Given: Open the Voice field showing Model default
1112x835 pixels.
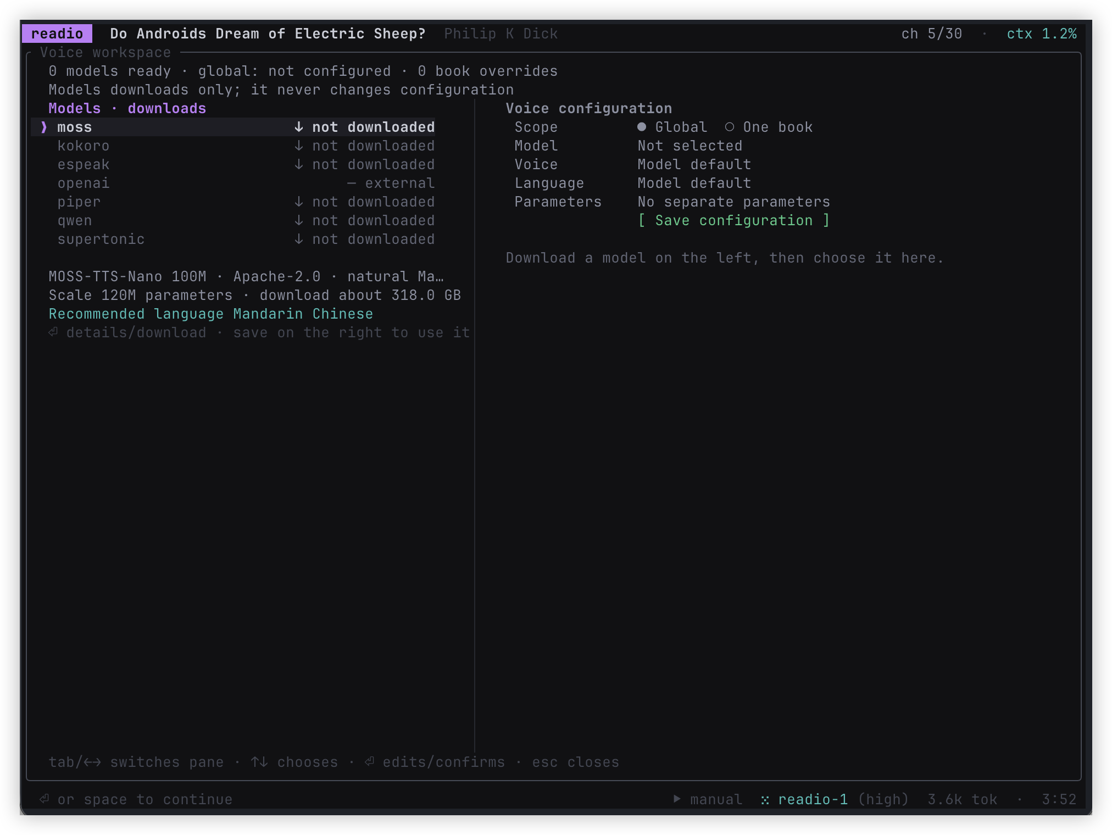Looking at the screenshot, I should point(694,164).
